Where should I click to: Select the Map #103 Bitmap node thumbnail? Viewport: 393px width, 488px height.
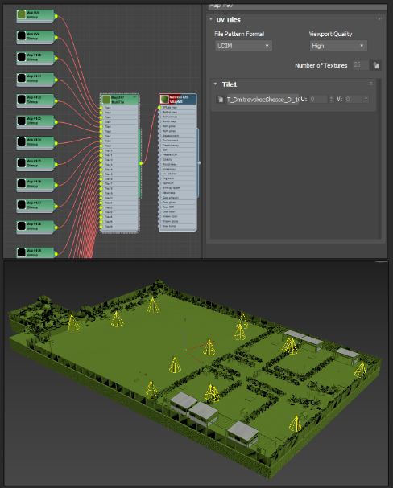22,121
